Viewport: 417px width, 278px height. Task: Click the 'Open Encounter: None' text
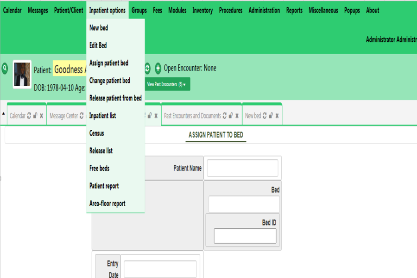pyautogui.click(x=190, y=68)
